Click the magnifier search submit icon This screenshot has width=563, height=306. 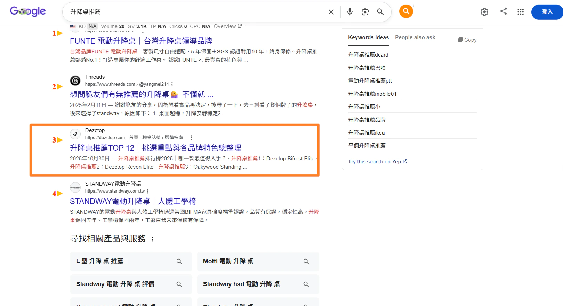pos(380,12)
